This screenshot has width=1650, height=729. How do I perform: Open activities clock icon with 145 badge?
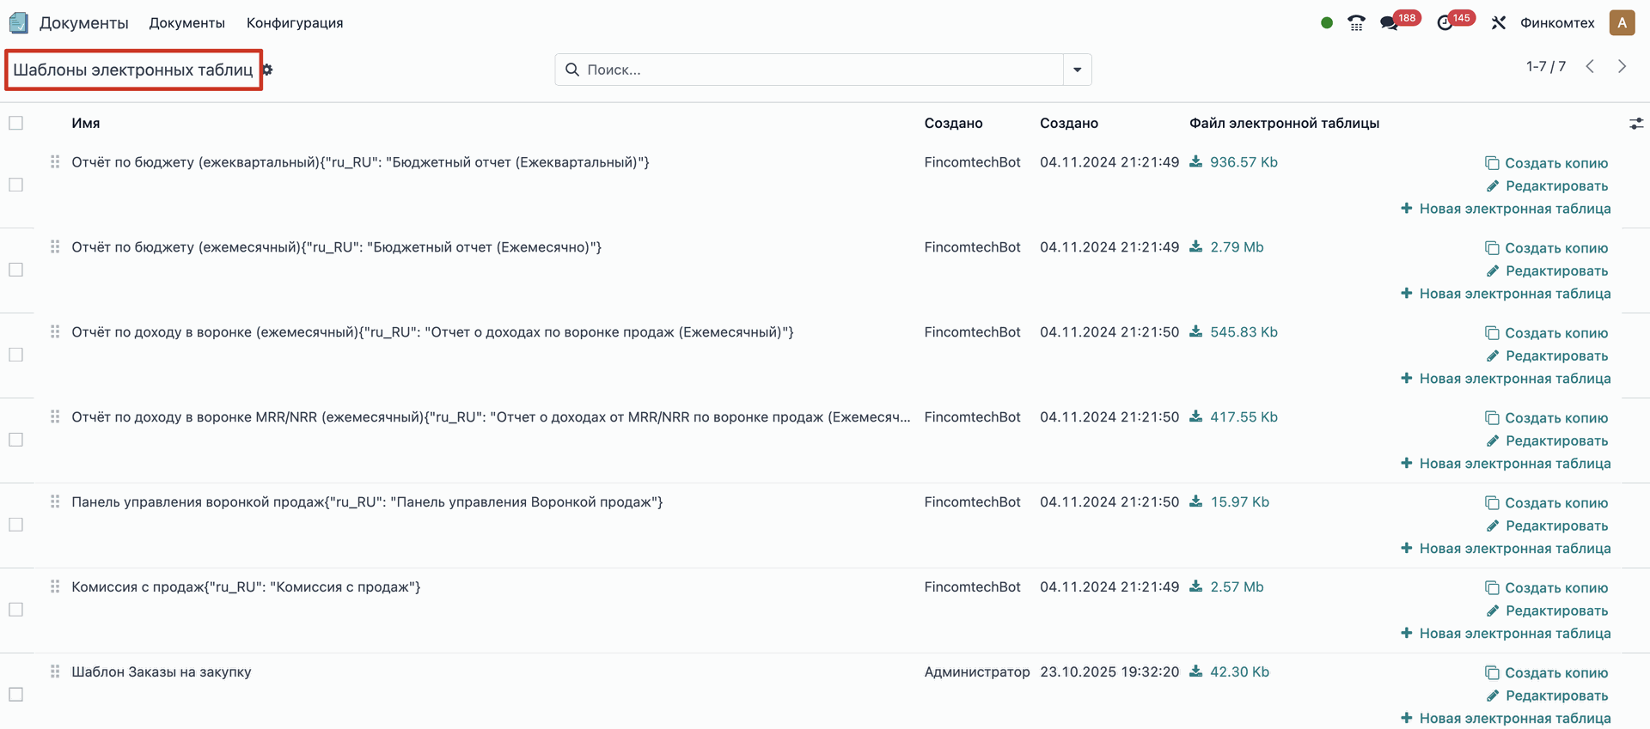click(x=1445, y=23)
